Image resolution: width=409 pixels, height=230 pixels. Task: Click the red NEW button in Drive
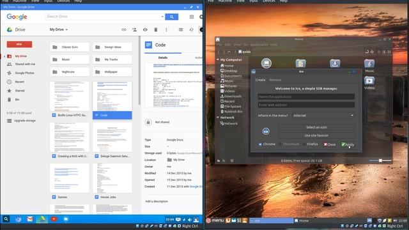(x=19, y=44)
